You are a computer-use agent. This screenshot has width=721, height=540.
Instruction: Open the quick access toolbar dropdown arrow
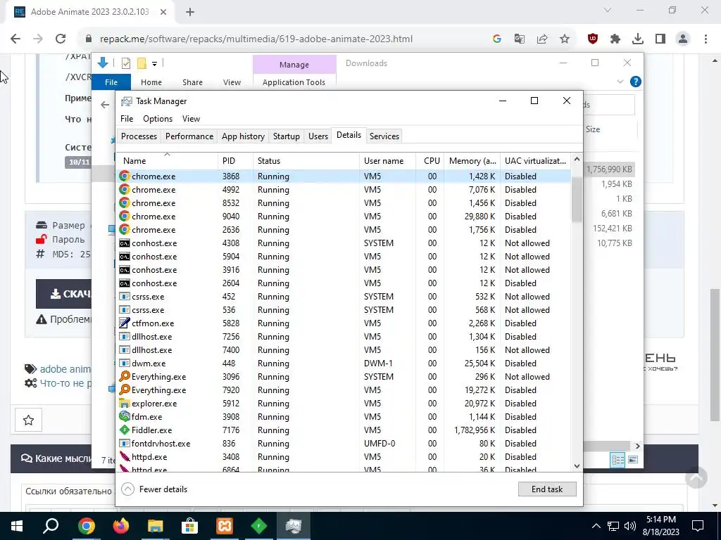154,63
